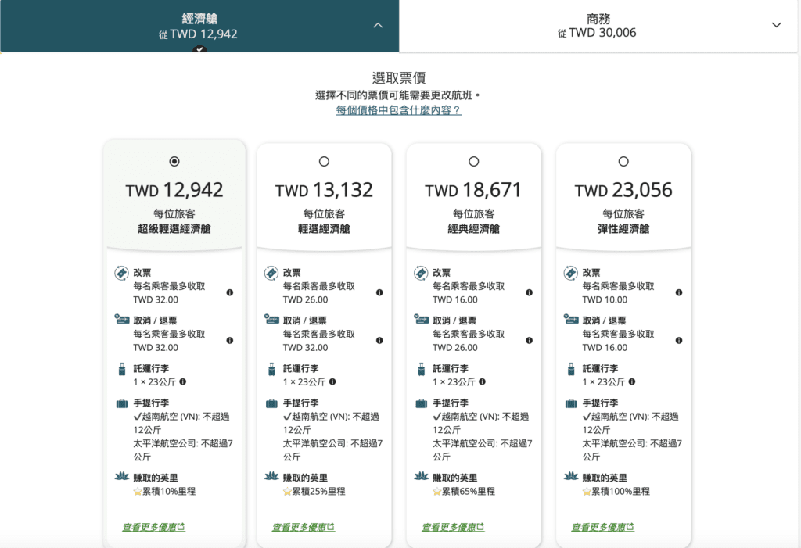The height and width of the screenshot is (548, 801).
Task: Click 取消/退票 info icon in 超級輕選經濟艙 card
Action: click(230, 341)
